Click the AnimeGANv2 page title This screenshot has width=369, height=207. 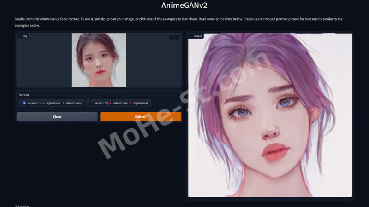[x=184, y=5]
